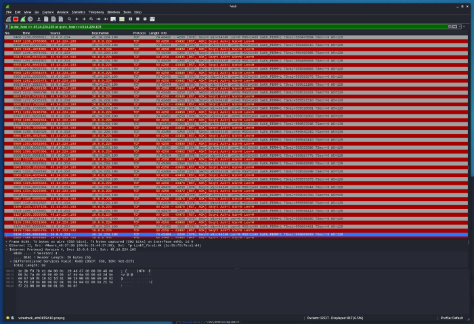Open the Tools menu

tap(127, 12)
